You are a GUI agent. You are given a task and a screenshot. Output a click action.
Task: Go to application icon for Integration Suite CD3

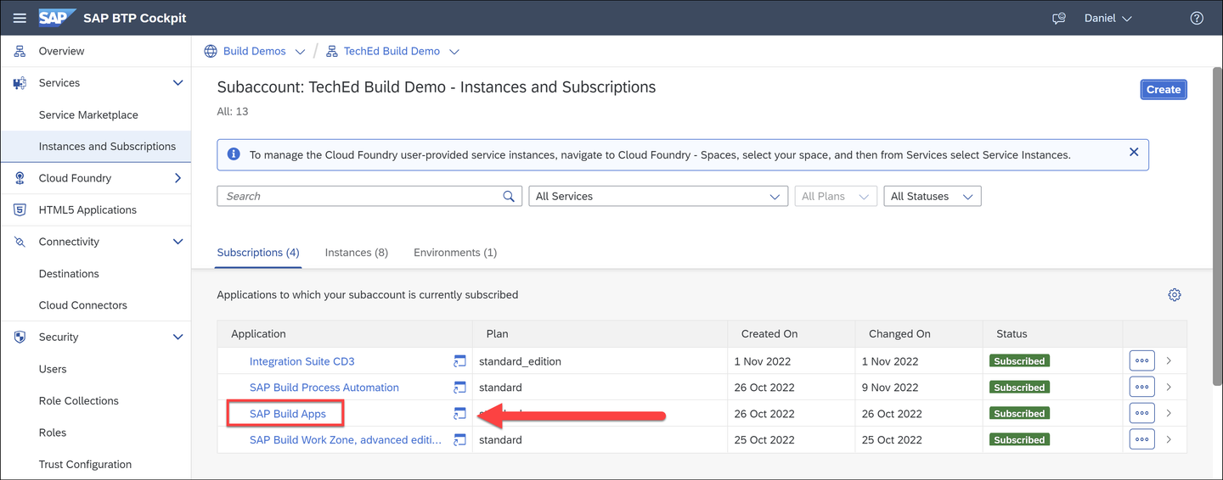(x=459, y=361)
